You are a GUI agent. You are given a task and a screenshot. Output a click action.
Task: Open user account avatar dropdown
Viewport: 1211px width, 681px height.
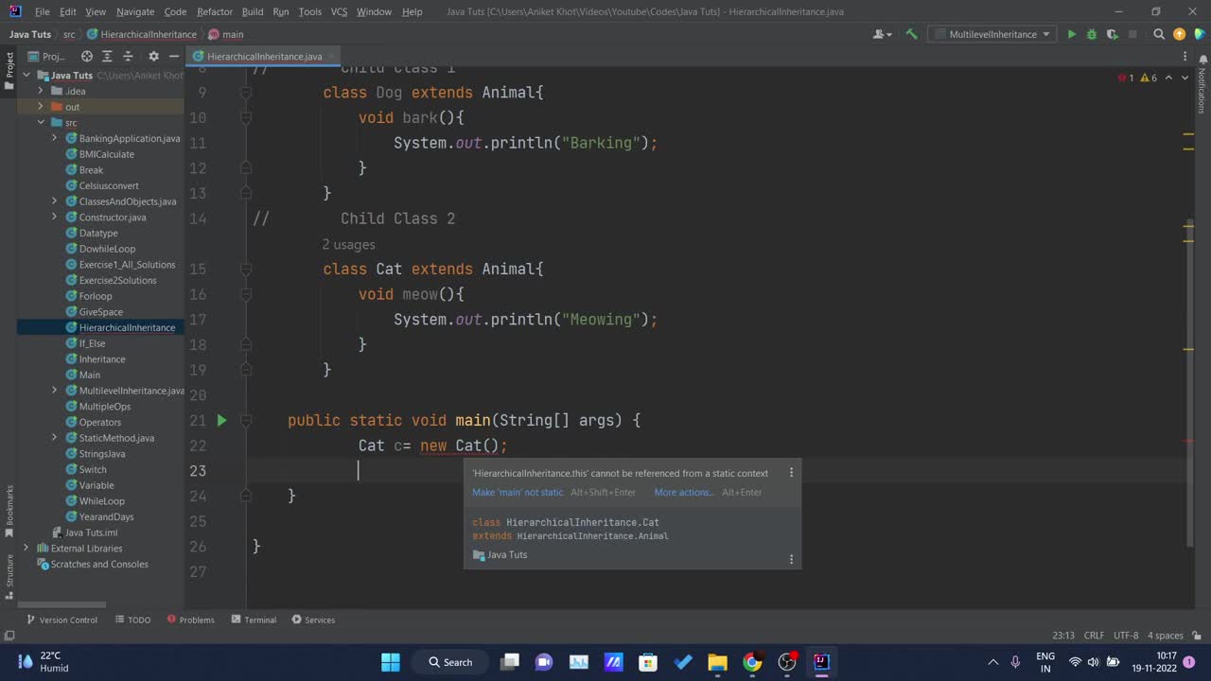pos(881,34)
